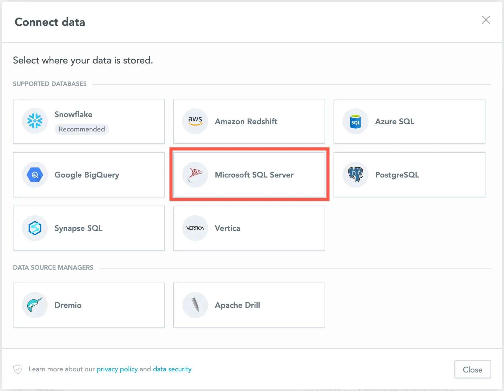Select the Dremio narwhal icon
The image size is (504, 391).
click(35, 305)
